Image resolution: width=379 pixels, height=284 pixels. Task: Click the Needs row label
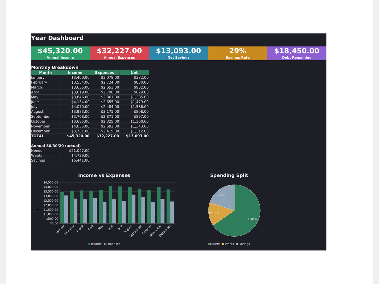click(x=45, y=151)
